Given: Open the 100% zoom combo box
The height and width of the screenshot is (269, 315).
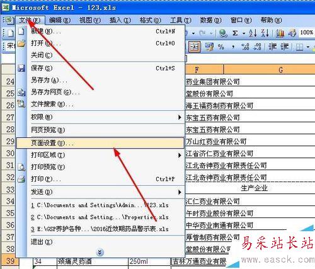Looking at the screenshot, I should (307, 33).
